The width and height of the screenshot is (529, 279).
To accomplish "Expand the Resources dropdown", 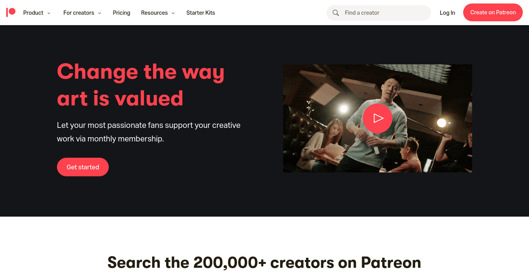I will 158,13.
